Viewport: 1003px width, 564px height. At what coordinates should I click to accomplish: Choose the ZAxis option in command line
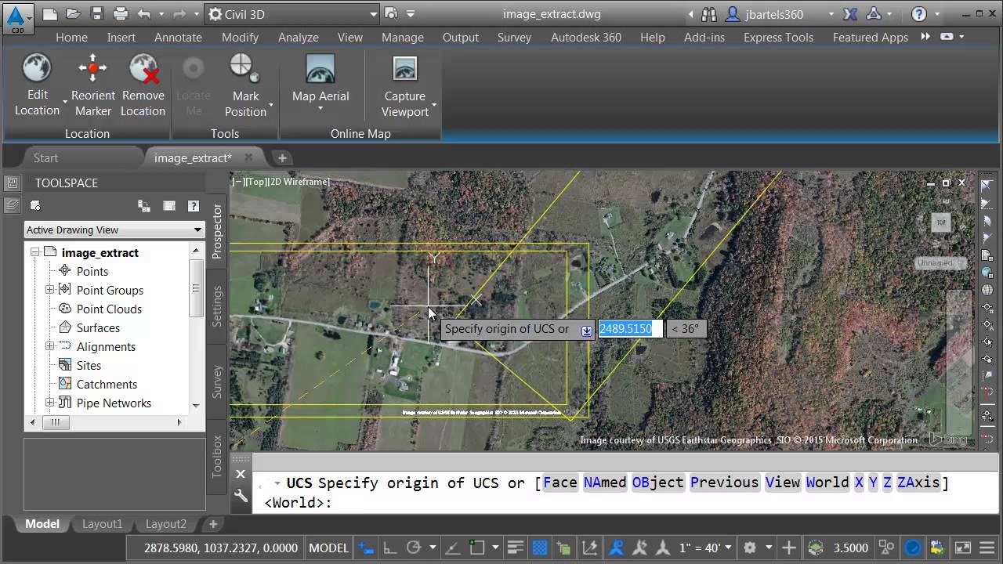point(918,482)
